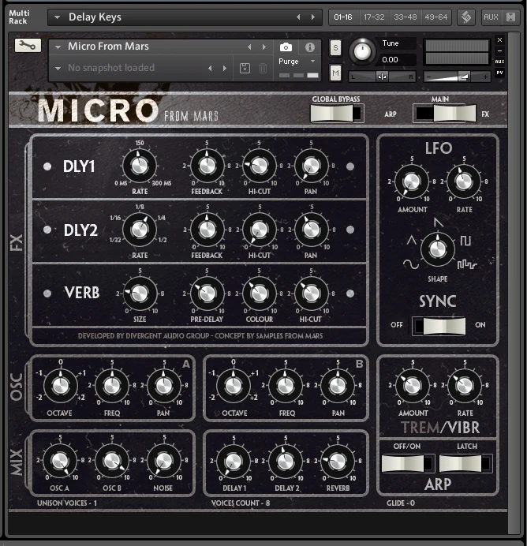Minimize the instrument view with the minus button

499,50
